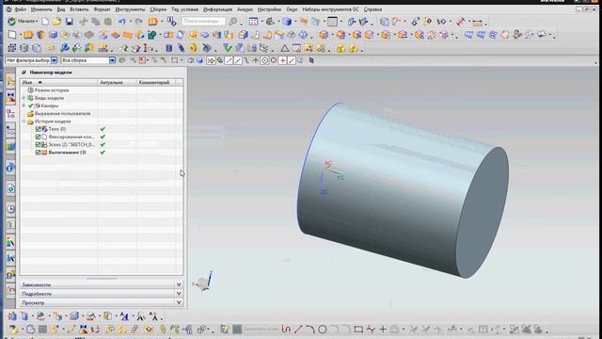Open the History clock tab in the left resource bar
Screen dimensions: 602x339
(x=10, y=209)
